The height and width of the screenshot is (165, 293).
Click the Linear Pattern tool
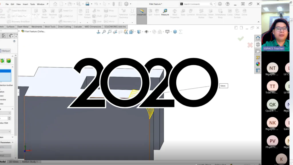coord(87,13)
